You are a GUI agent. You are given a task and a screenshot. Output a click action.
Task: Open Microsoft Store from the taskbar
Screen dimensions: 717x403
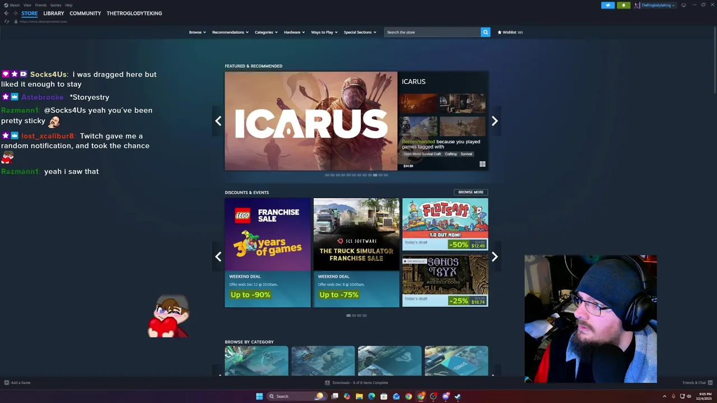click(384, 396)
